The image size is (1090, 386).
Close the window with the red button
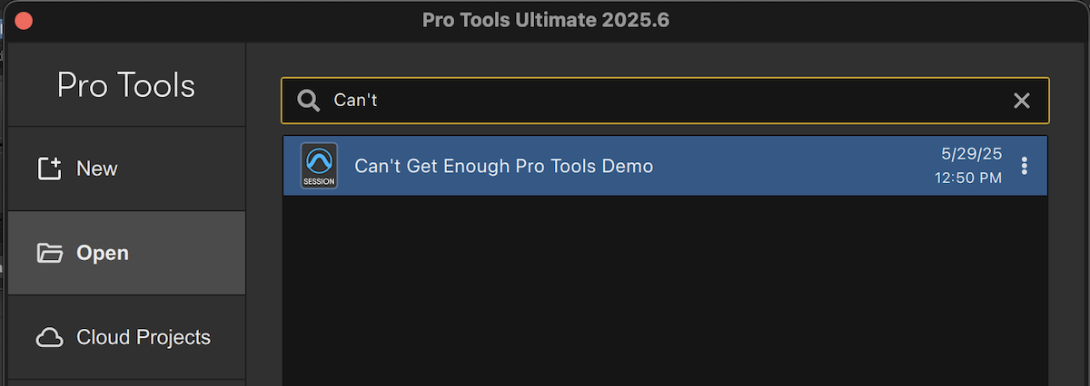(24, 20)
